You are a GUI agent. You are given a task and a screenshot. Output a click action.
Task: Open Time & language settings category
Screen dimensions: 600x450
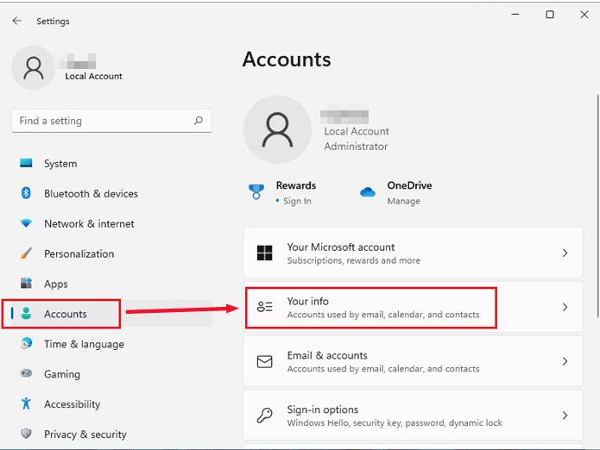click(84, 344)
